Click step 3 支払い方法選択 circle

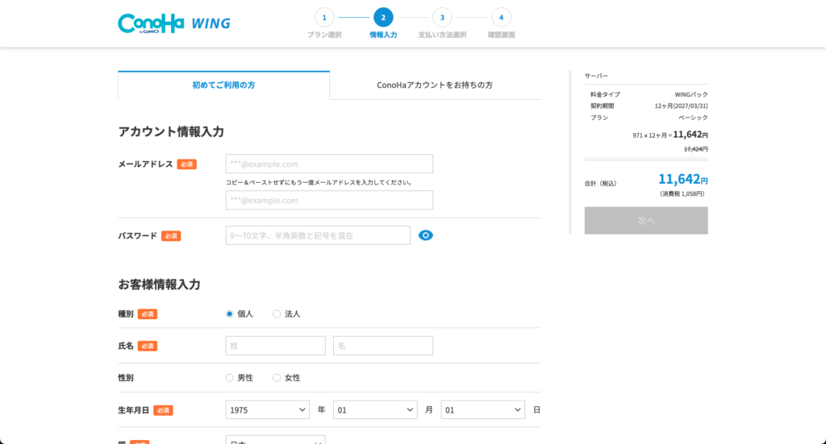click(x=442, y=18)
